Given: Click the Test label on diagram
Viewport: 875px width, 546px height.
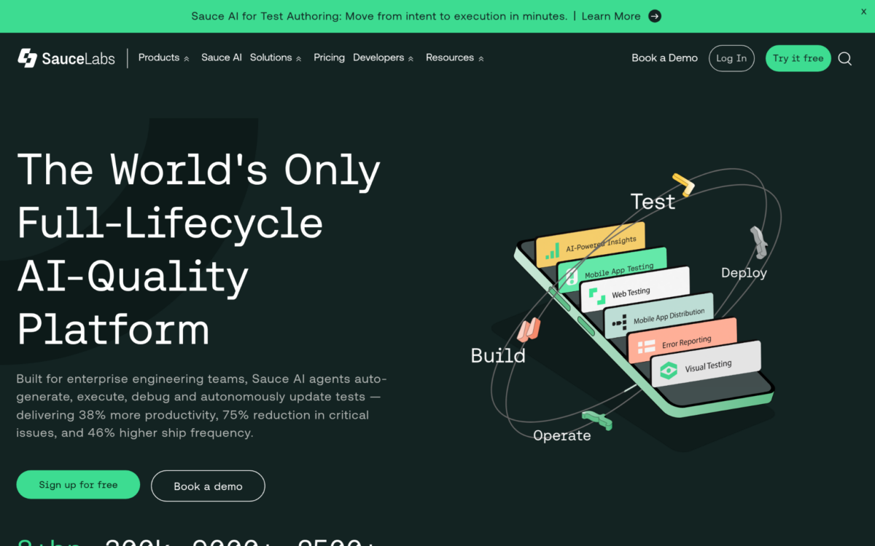Looking at the screenshot, I should pyautogui.click(x=653, y=202).
